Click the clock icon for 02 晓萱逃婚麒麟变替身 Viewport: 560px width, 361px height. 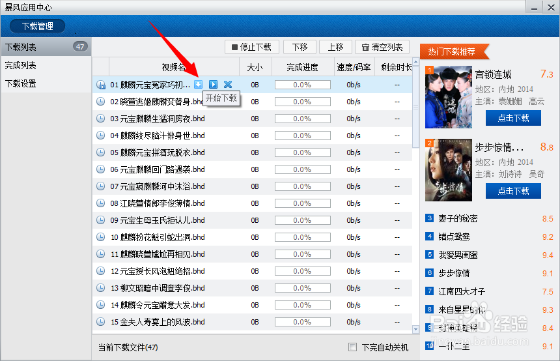tap(101, 102)
